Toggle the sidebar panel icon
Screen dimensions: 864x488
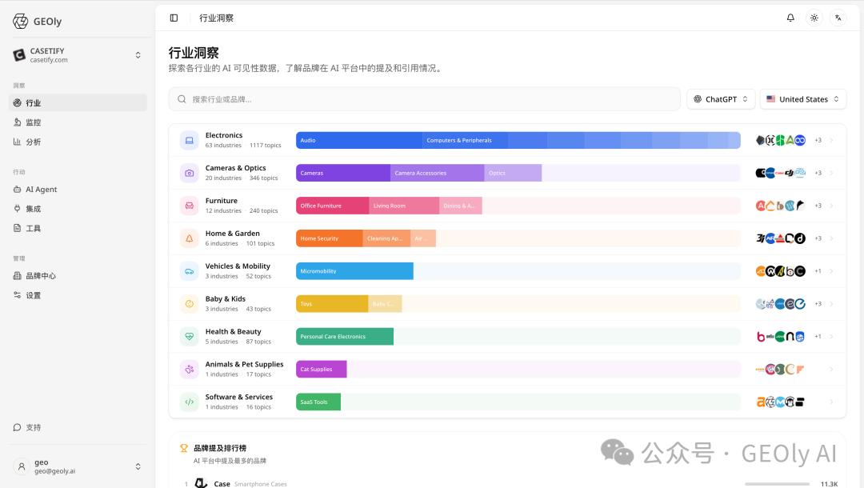coord(174,18)
